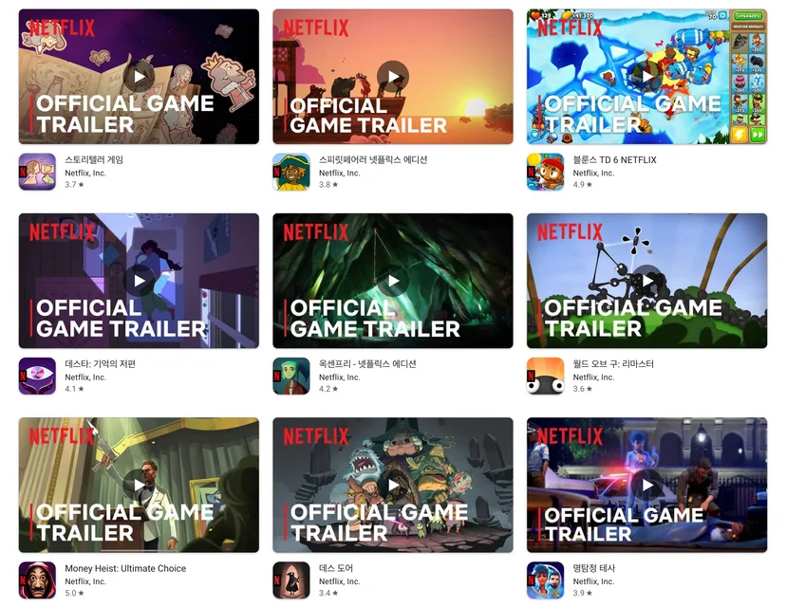Image resolution: width=786 pixels, height=606 pixels.
Task: Click the 4.2 star rating of 옥센프리
Action: coord(328,389)
